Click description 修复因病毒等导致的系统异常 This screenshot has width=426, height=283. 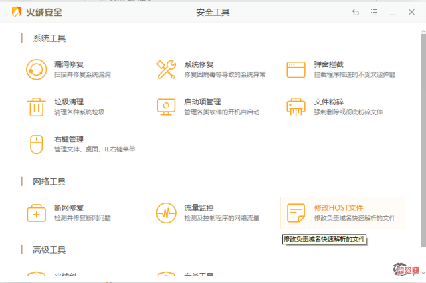click(225, 74)
